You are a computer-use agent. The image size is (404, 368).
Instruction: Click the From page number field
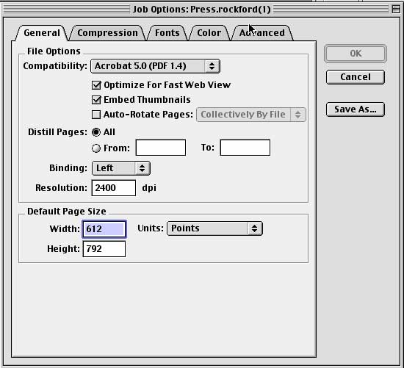(161, 148)
